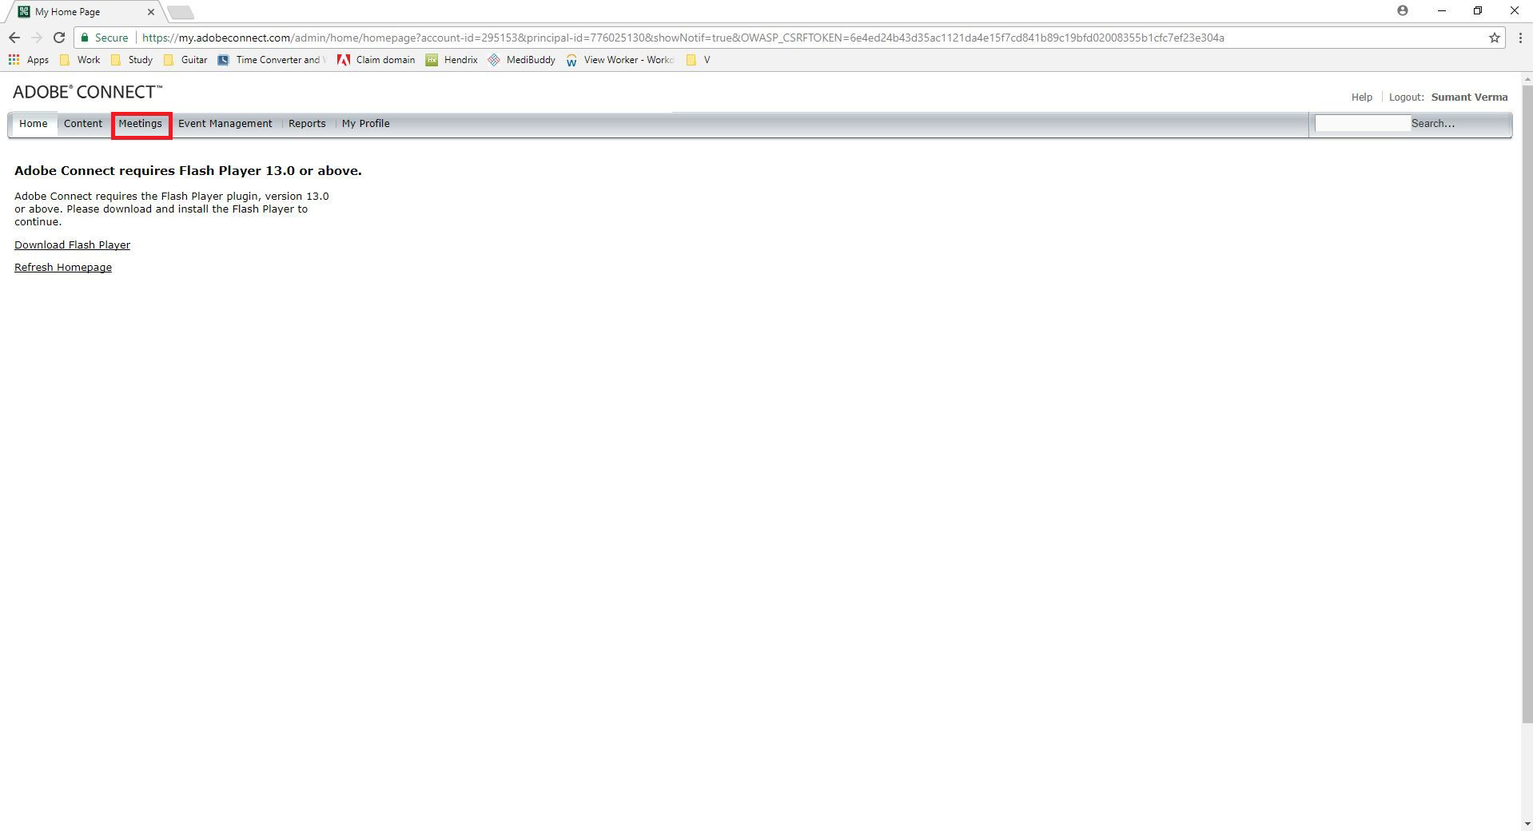Open the View Worker - Workday bookmark

[620, 60]
